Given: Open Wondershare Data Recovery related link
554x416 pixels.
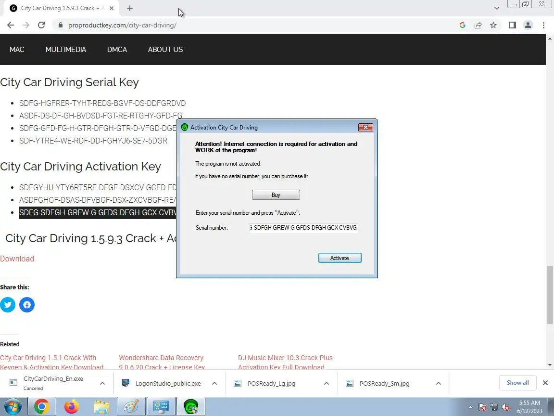Looking at the screenshot, I should tap(162, 362).
